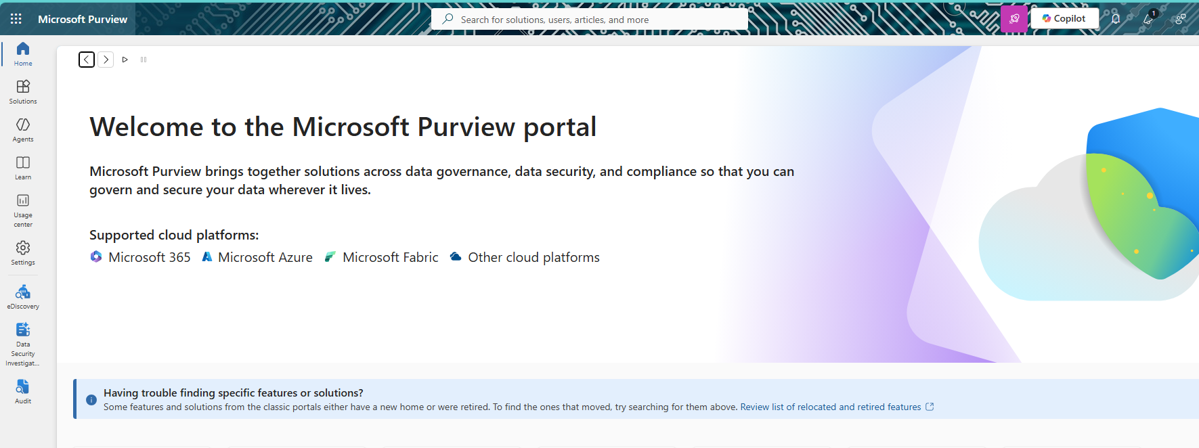Click the pink rocket icon button

click(1014, 19)
